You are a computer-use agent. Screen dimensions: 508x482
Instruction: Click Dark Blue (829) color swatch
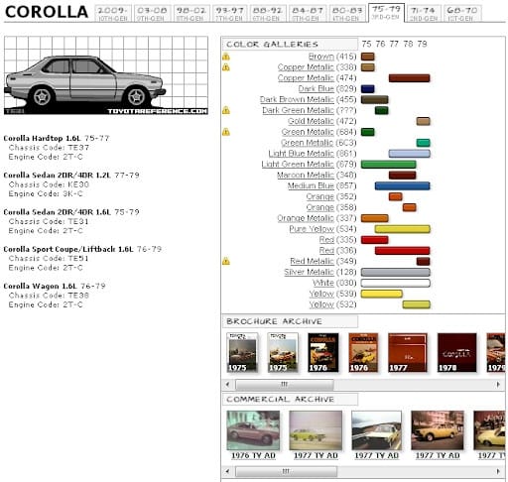[x=368, y=89]
